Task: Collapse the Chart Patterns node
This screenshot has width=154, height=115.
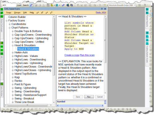Action: click(x=10, y=28)
